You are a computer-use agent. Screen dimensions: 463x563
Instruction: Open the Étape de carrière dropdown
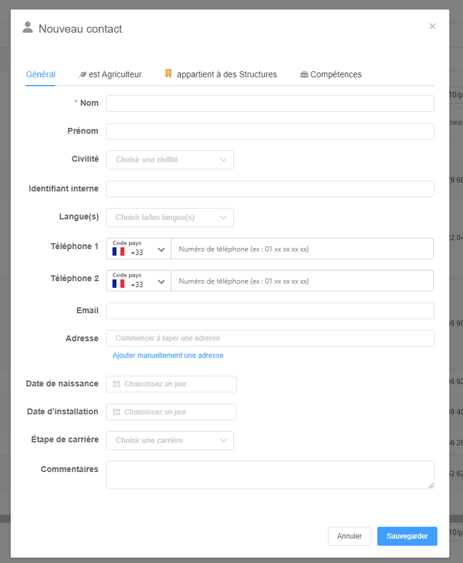[170, 440]
